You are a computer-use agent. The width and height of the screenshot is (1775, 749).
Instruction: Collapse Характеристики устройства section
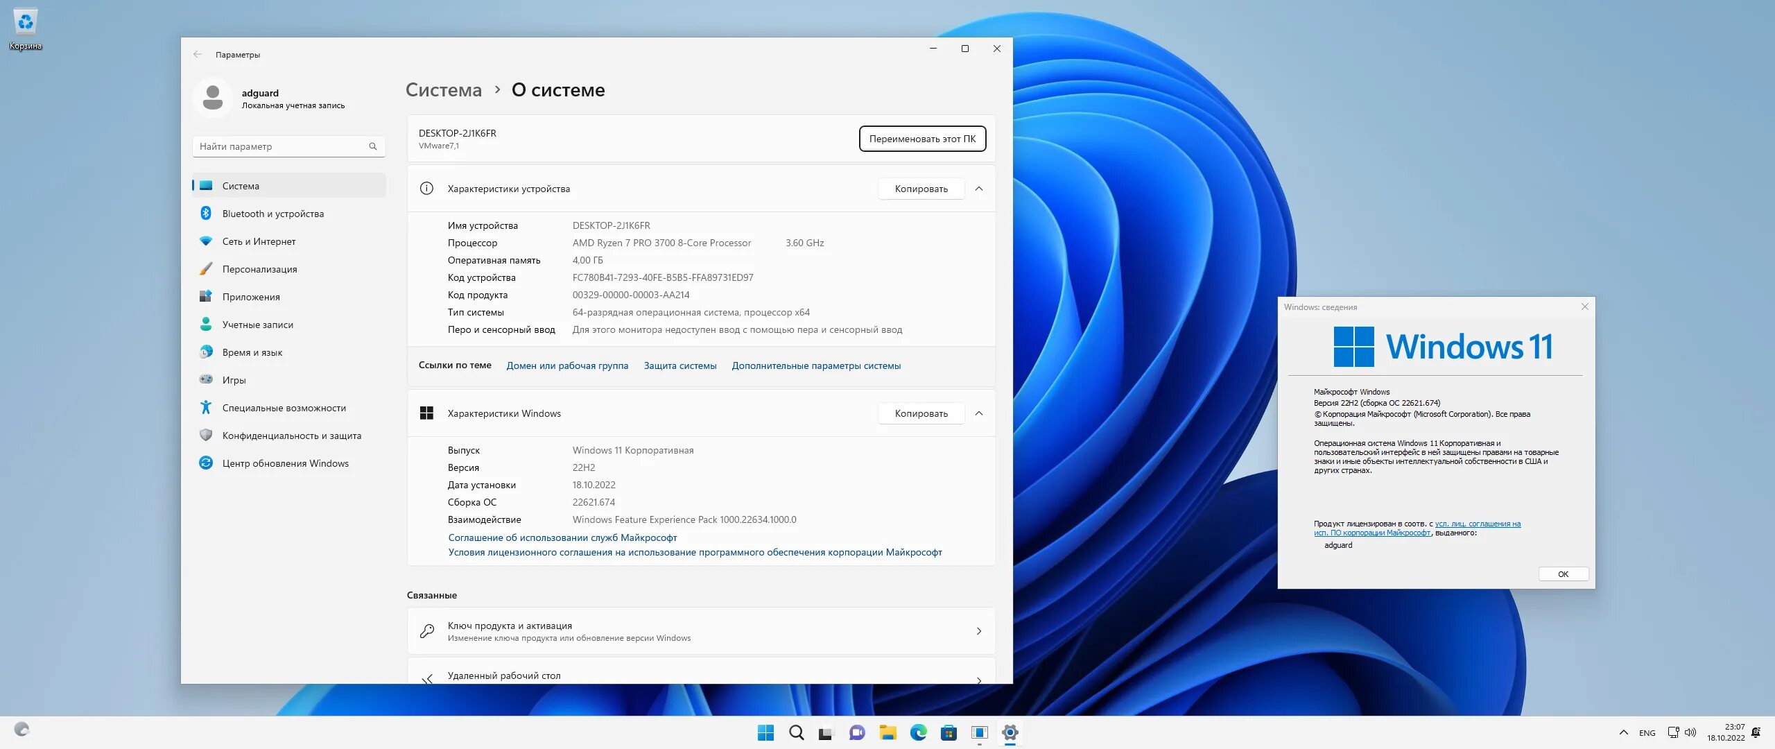click(x=978, y=189)
